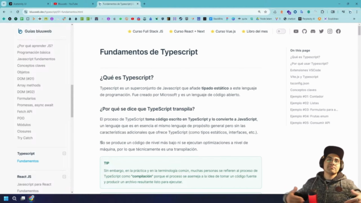Screen dimensions: 361x203
Task: Open the GitHub icon in header
Action: 305,32
